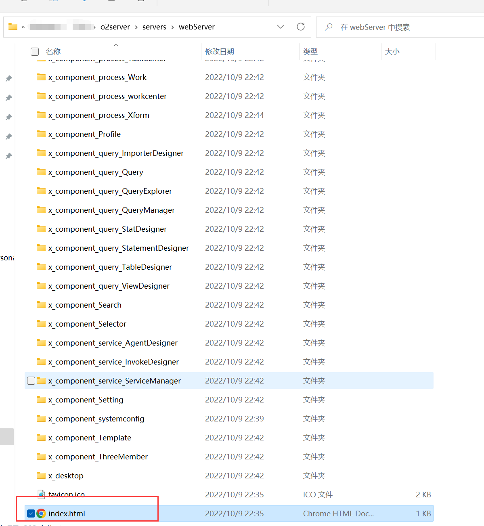484x526 pixels.
Task: Click the search magnifier icon
Action: (329, 27)
